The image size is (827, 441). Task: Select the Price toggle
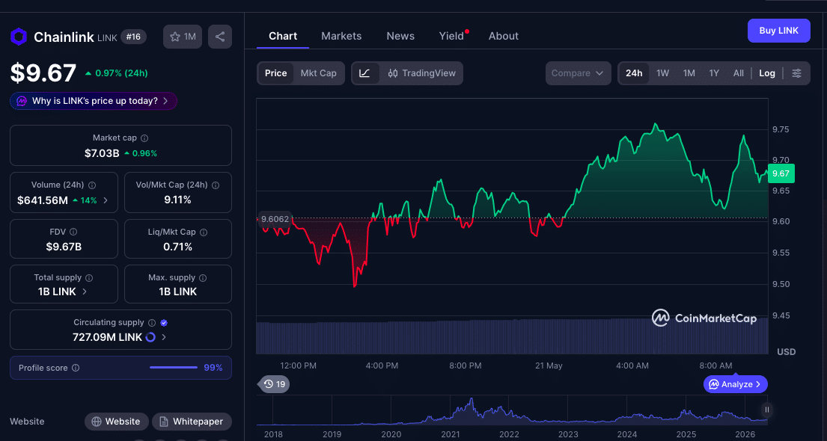click(276, 73)
